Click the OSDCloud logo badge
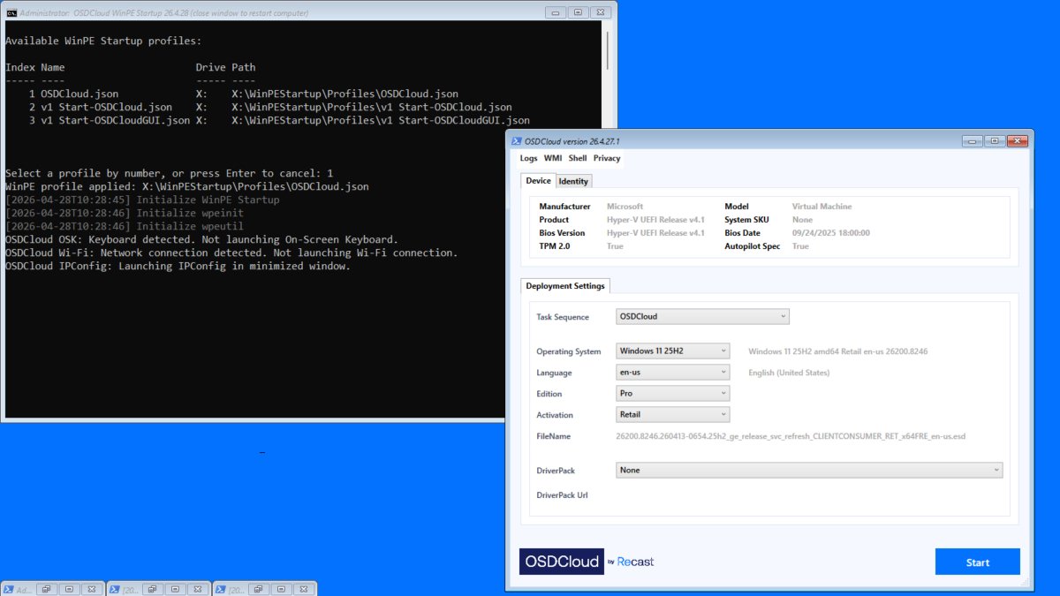Viewport: 1060px width, 596px height. (x=561, y=562)
